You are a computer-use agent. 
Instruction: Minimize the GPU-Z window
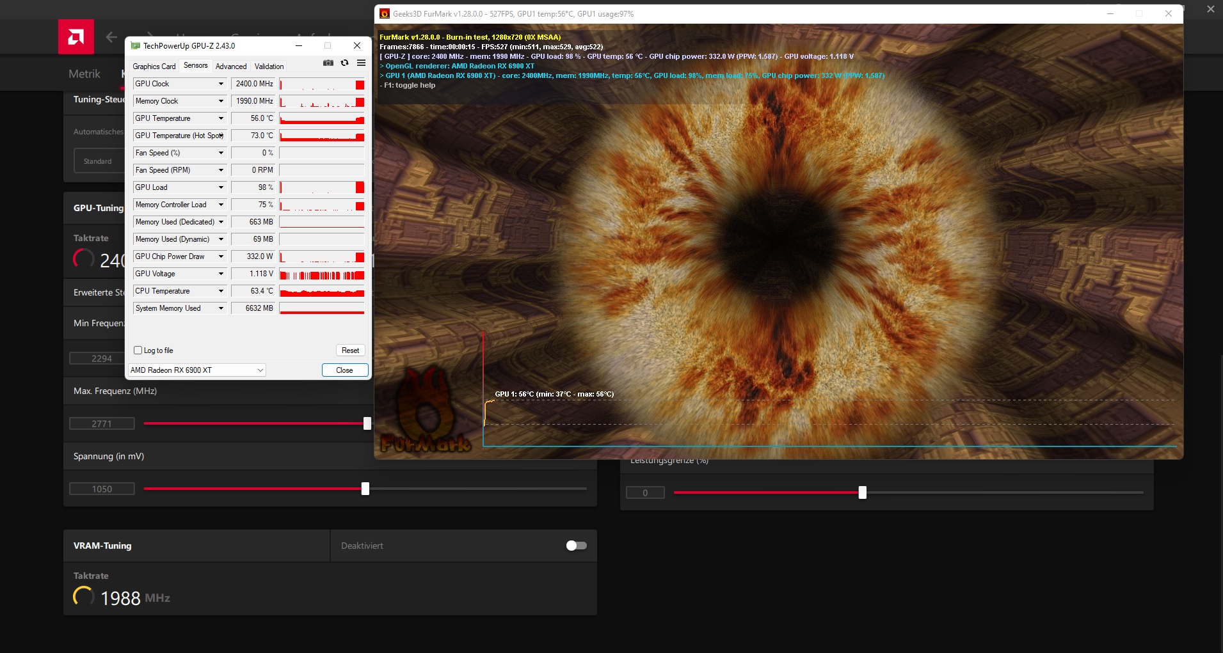click(x=299, y=46)
